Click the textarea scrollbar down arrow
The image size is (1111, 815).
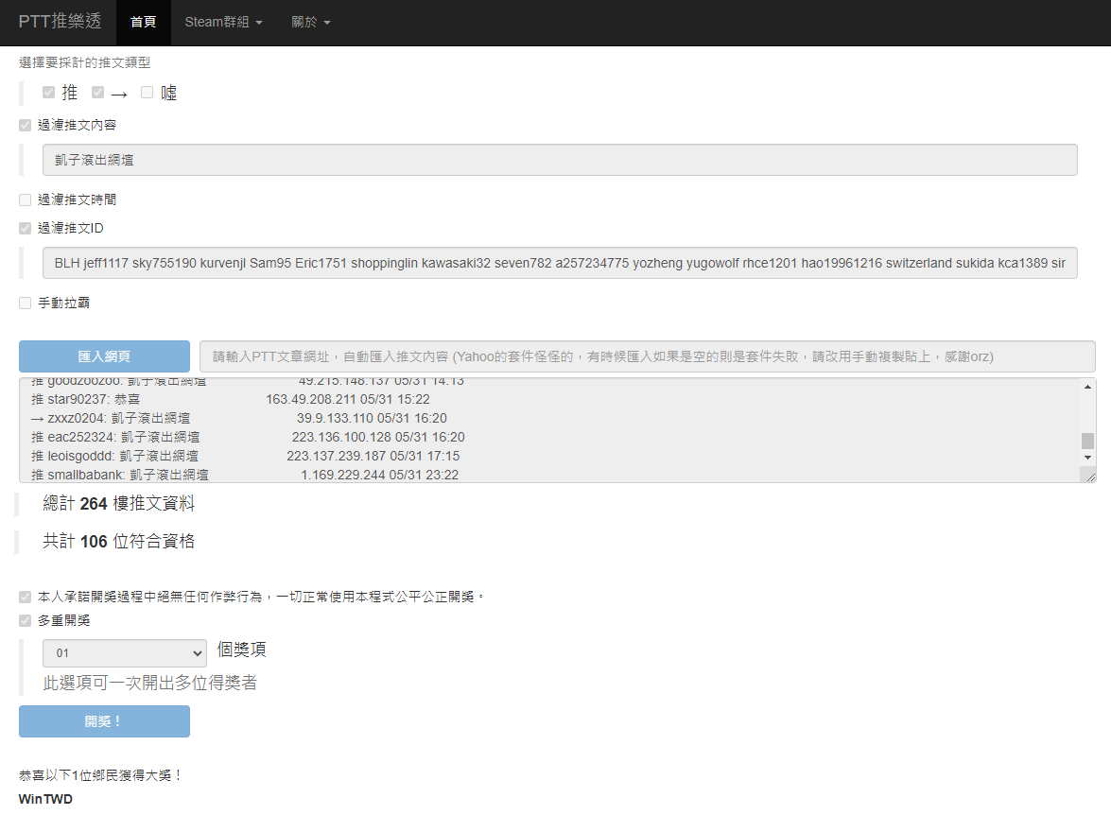pyautogui.click(x=1087, y=458)
